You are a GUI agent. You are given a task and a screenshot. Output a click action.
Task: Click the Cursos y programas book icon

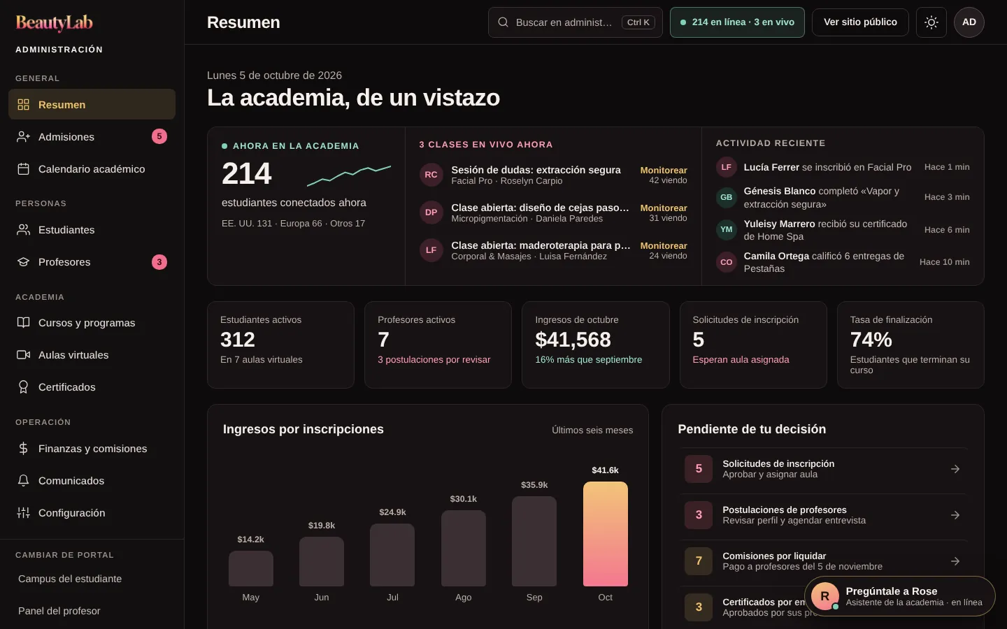click(x=23, y=323)
